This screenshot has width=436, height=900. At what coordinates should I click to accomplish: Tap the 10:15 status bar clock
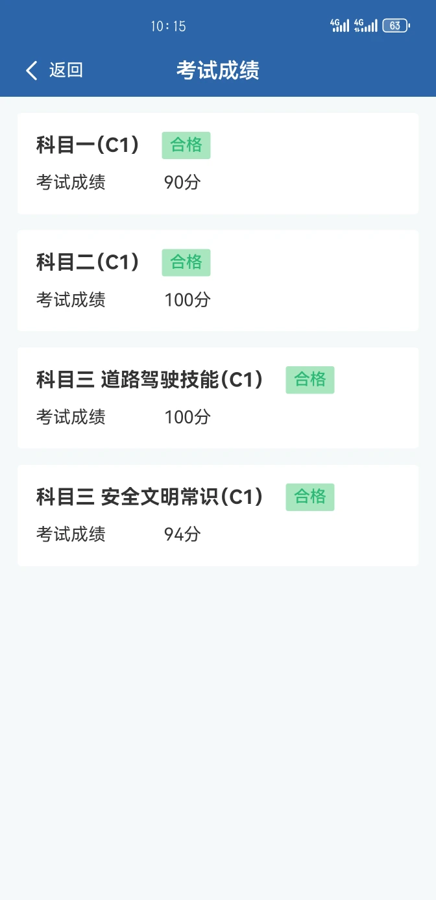pyautogui.click(x=168, y=26)
